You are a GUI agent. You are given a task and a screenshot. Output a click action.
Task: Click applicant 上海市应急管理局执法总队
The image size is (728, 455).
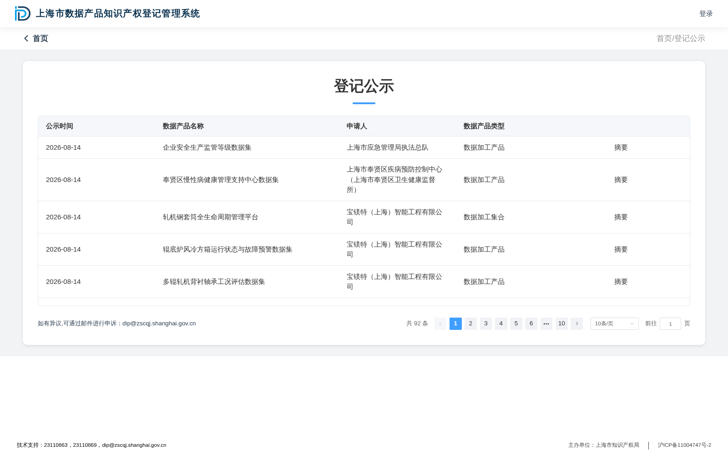(x=388, y=147)
